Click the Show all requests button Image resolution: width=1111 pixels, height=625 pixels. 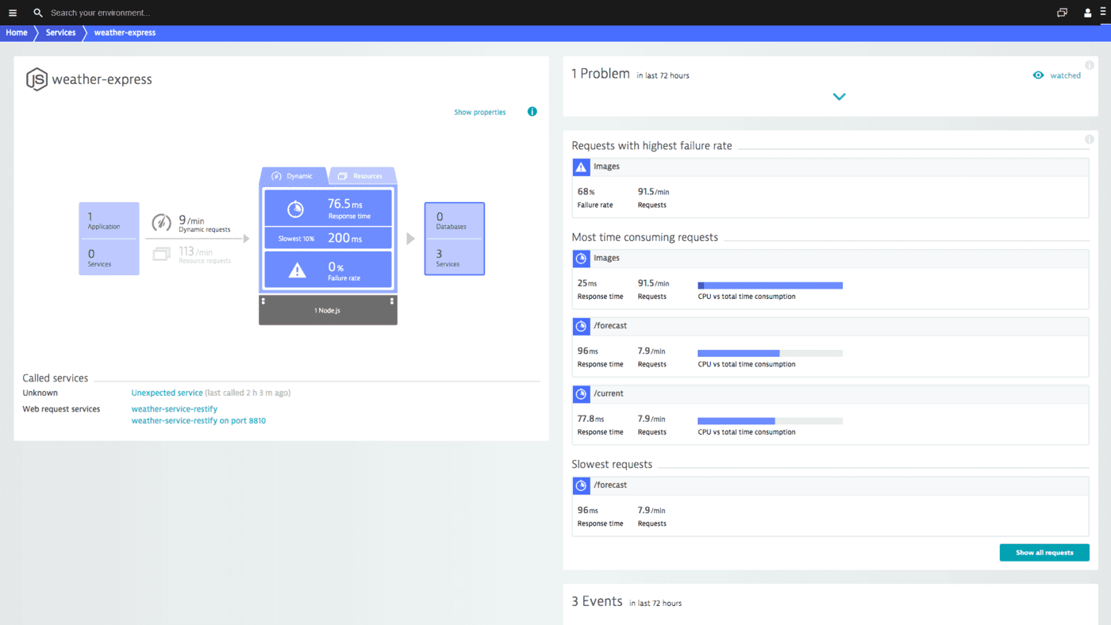(1044, 552)
